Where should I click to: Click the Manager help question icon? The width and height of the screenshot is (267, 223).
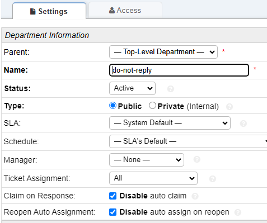click(x=197, y=159)
